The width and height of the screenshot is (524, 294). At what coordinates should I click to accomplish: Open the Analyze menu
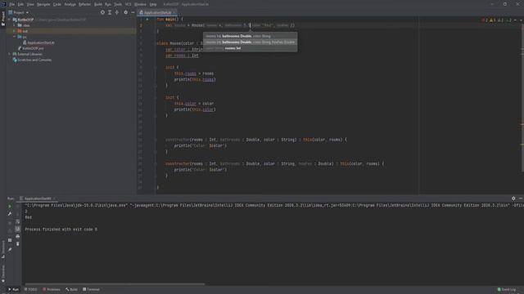click(x=70, y=4)
